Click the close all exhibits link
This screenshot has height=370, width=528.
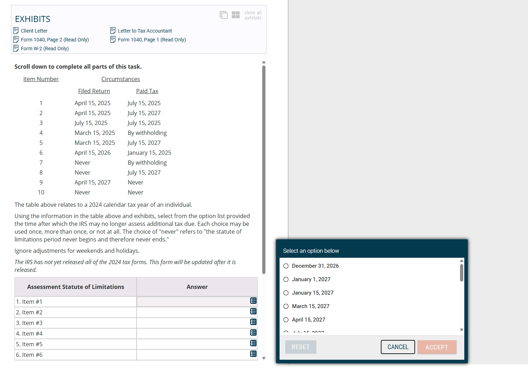pos(253,15)
